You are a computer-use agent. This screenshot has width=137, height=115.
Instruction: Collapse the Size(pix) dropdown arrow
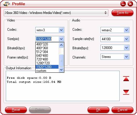[61, 39]
